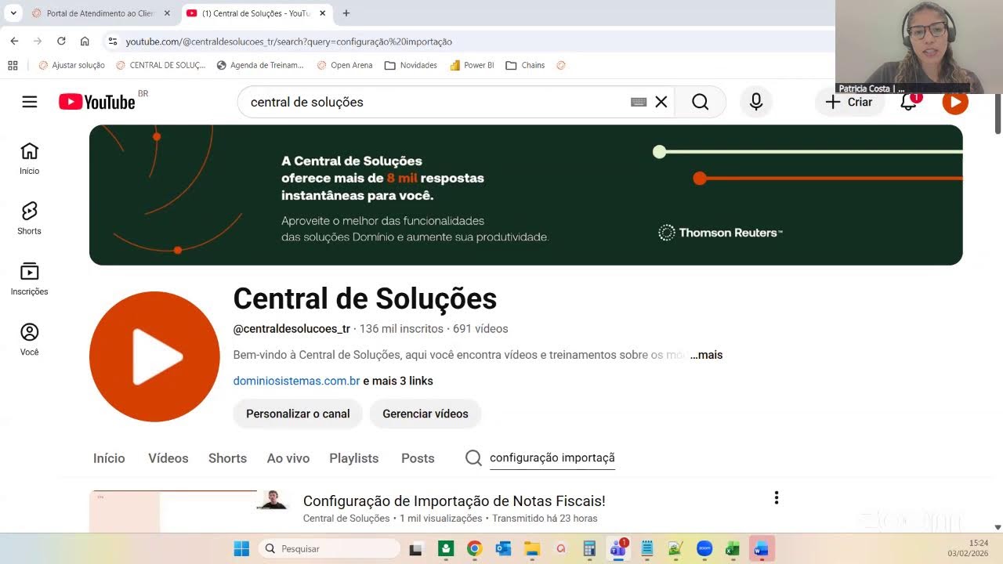Go back in the browser
Screen dimensions: 1003x564
point(14,42)
